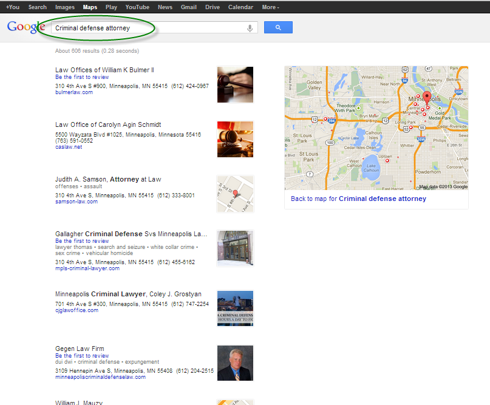Open the Coley J. Grostyan skyline thumbnail
Viewport: 490px width, 405px height.
pyautogui.click(x=236, y=308)
